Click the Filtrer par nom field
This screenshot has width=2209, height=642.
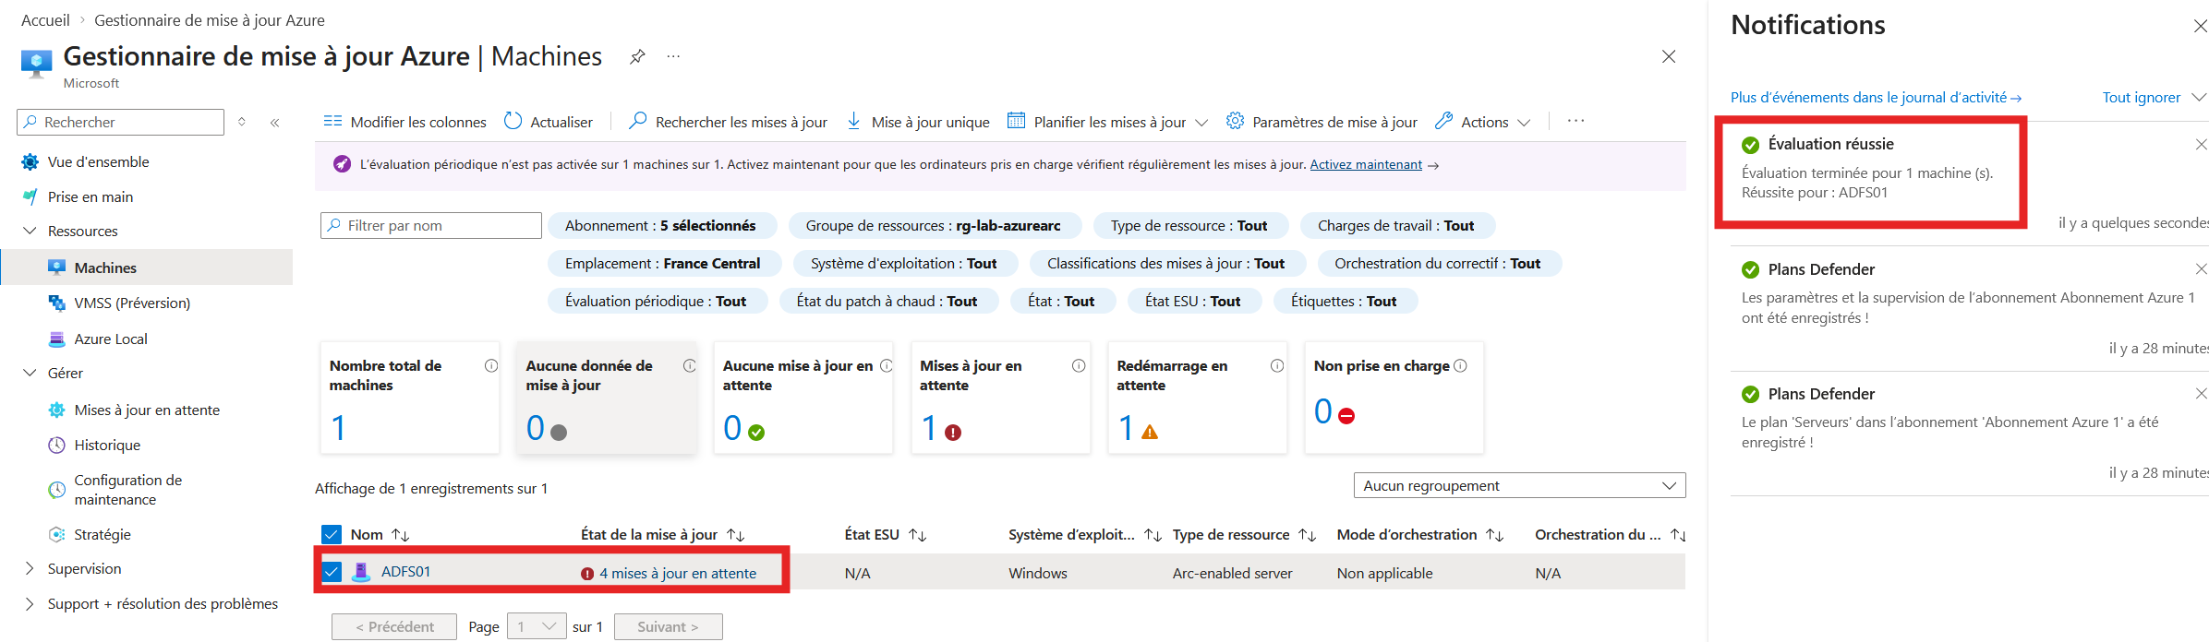click(x=431, y=225)
